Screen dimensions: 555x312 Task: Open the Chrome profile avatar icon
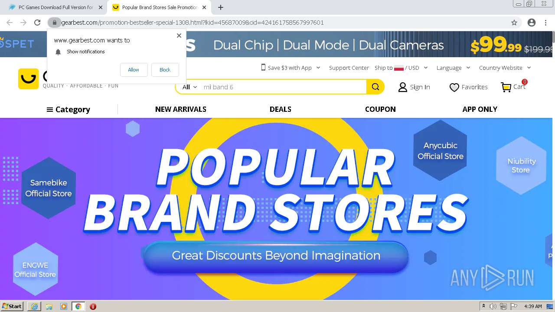(532, 23)
